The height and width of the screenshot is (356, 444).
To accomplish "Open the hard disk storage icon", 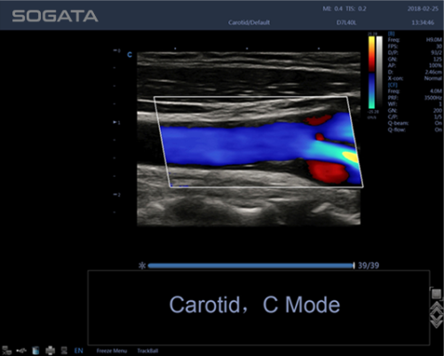I will (36, 351).
